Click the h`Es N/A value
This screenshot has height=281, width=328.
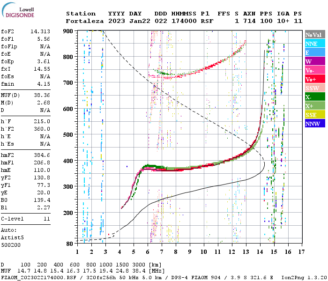click(x=45, y=144)
